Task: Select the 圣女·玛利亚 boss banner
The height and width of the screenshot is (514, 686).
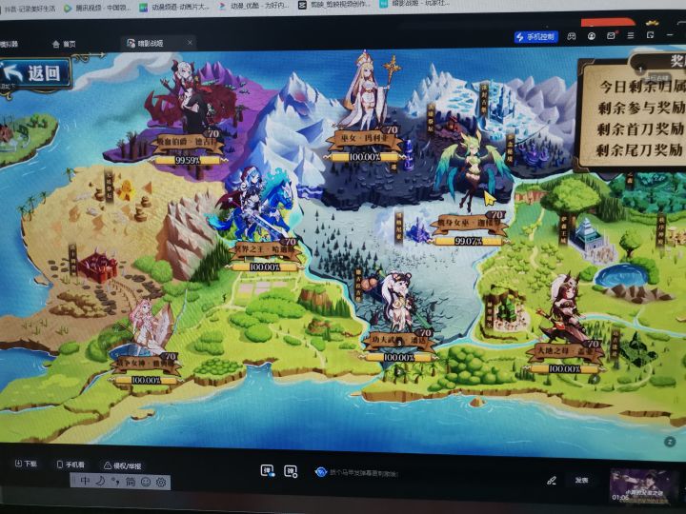Action: pyautogui.click(x=364, y=138)
